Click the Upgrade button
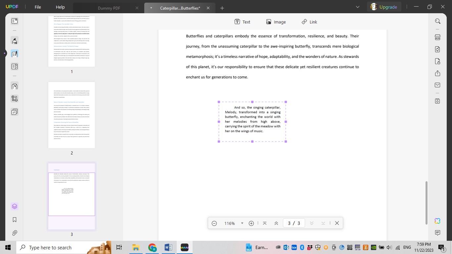Image resolution: width=452 pixels, height=254 pixels. tap(384, 7)
